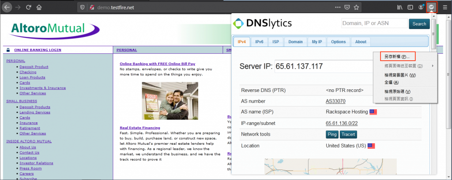Viewport: 452px width, 180px height.
Task: Open the Options tab
Action: [x=339, y=42]
